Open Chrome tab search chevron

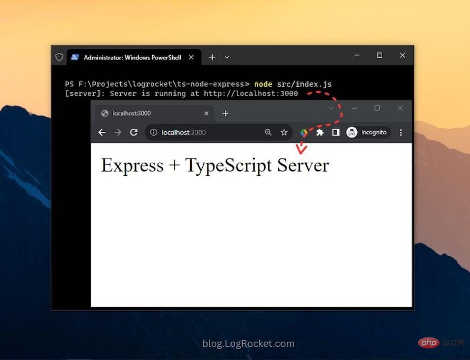pos(331,108)
